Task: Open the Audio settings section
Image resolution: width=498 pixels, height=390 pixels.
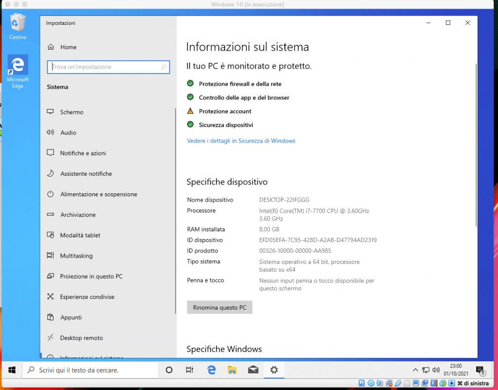Action: 61,132
